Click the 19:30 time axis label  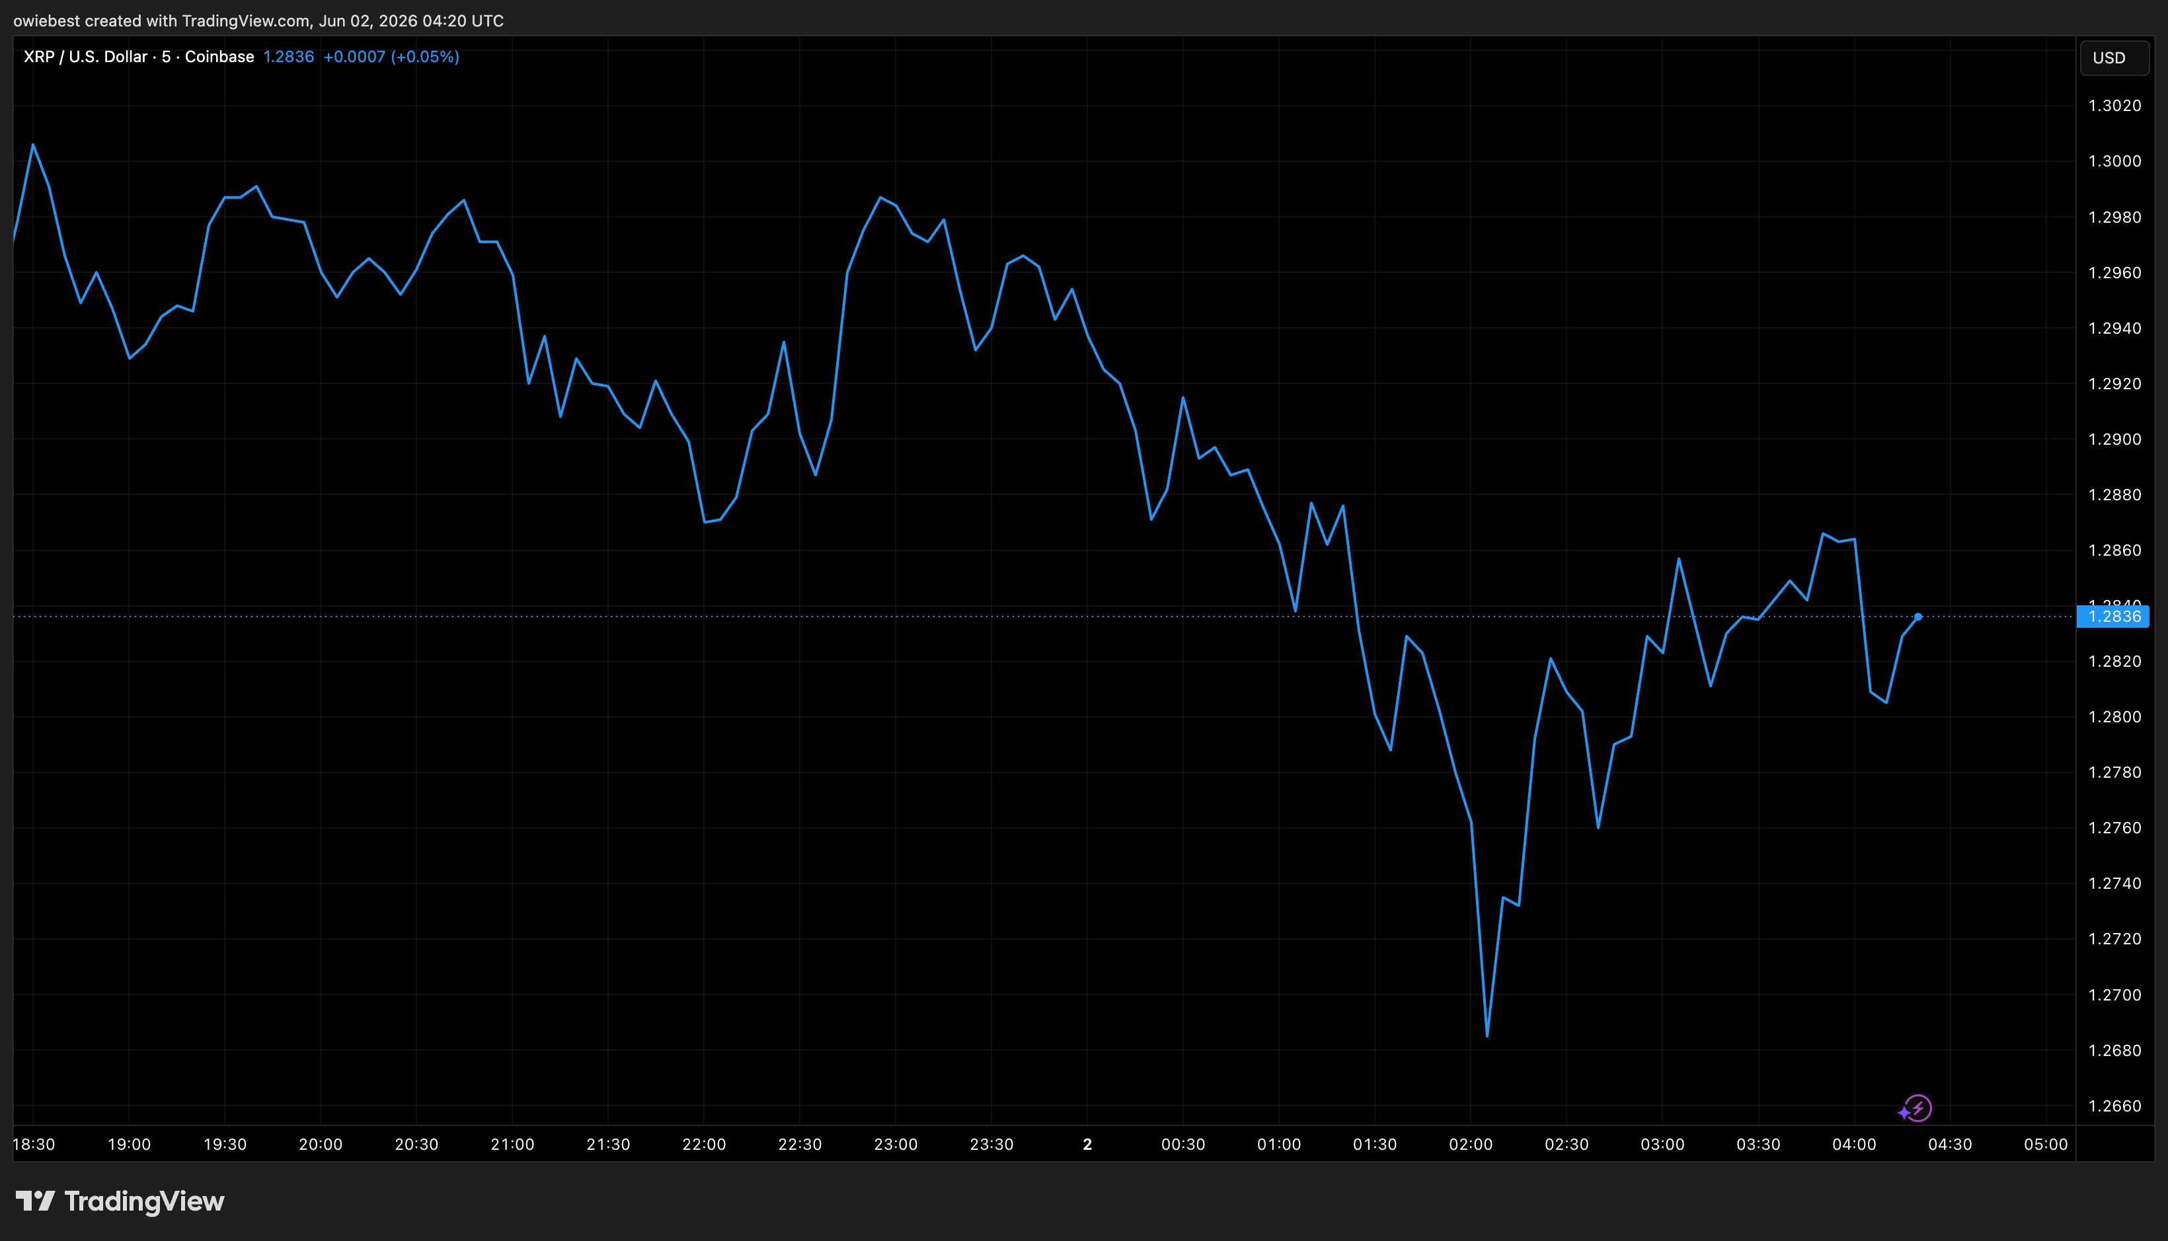[x=225, y=1144]
